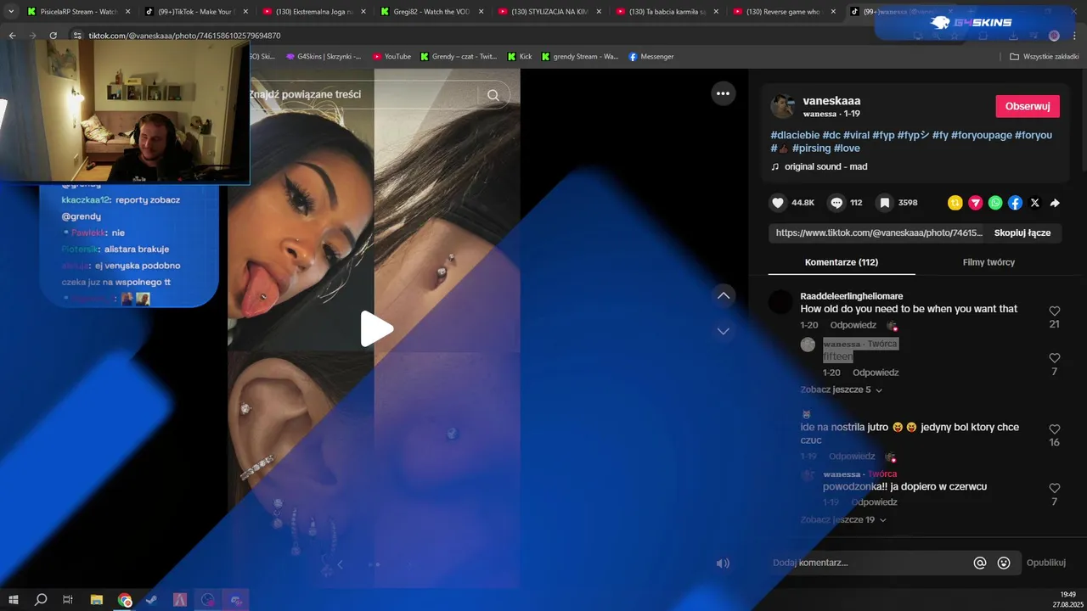Open the #pirsing hashtag
The image size is (1087, 611).
pyautogui.click(x=811, y=149)
